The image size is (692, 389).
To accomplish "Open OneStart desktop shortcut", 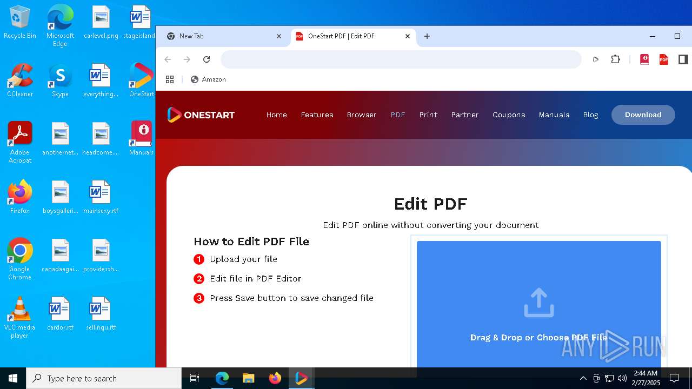I will (x=141, y=81).
